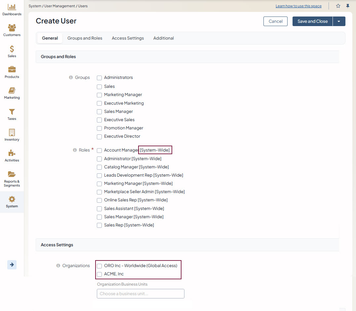Open the Dashboards sidebar icon
356x311 pixels.
(x=12, y=7)
